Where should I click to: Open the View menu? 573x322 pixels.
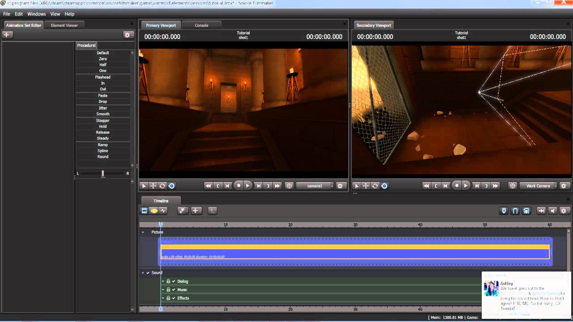[x=55, y=14]
